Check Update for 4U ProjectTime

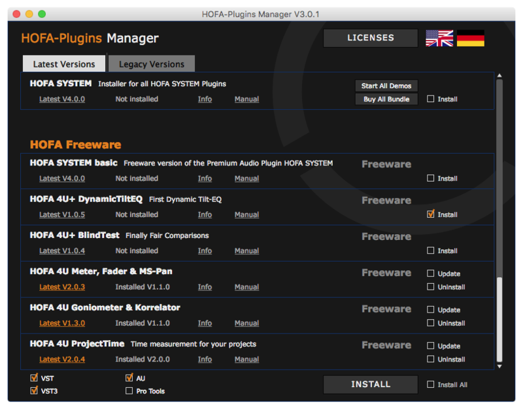[x=430, y=346]
